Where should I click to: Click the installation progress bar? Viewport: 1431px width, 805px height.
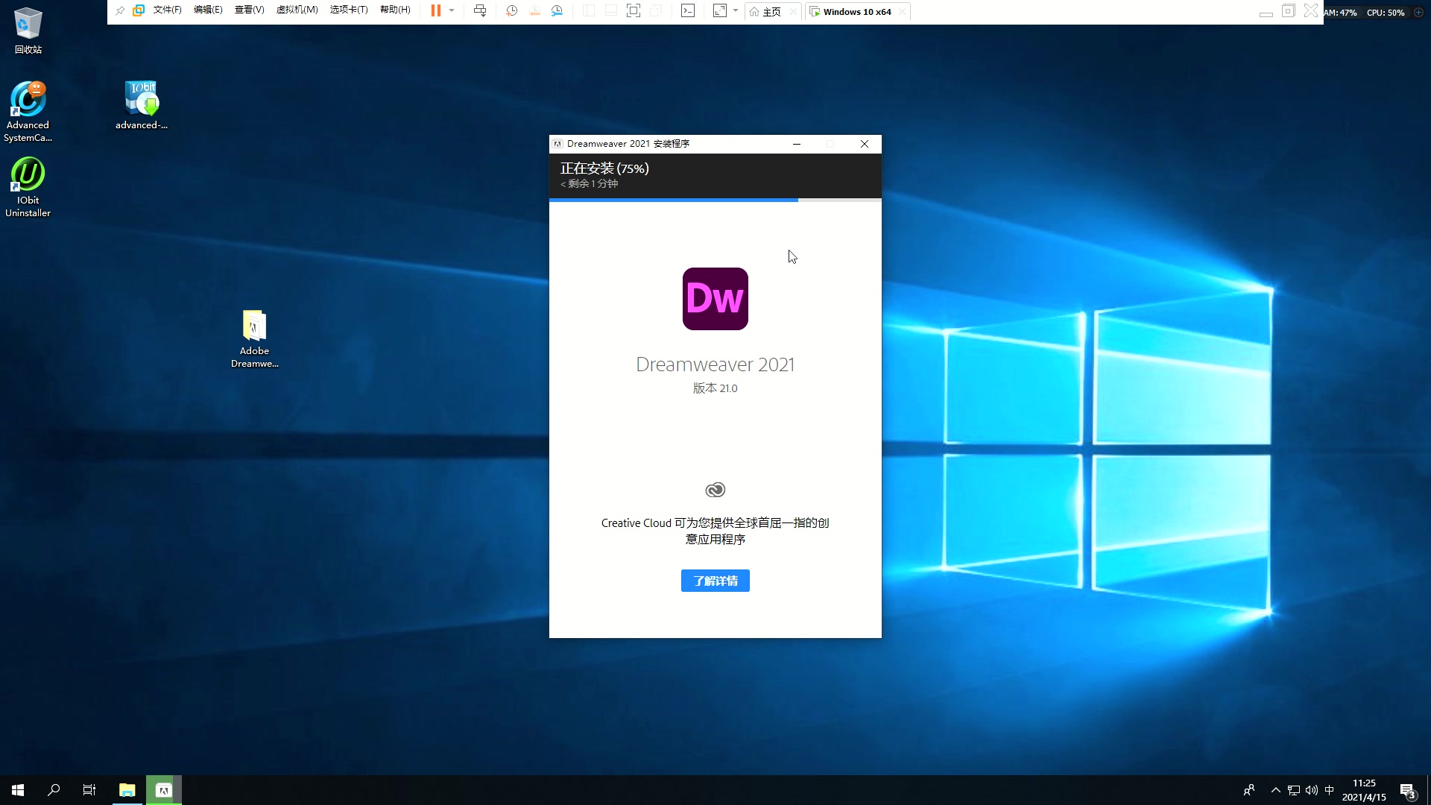715,200
